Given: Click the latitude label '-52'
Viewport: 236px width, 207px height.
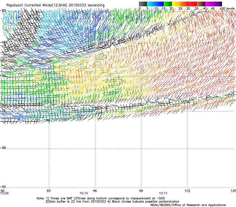Looking at the screenshot, I should pos(3,42).
